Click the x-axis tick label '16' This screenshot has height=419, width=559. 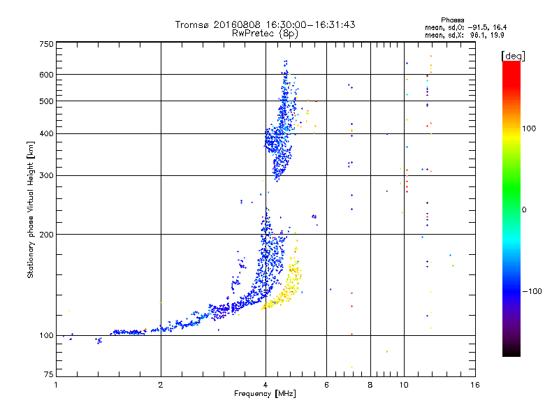[x=475, y=385]
